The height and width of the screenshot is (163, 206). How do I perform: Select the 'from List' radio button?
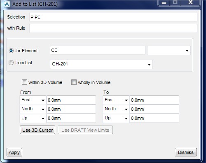click(11, 63)
